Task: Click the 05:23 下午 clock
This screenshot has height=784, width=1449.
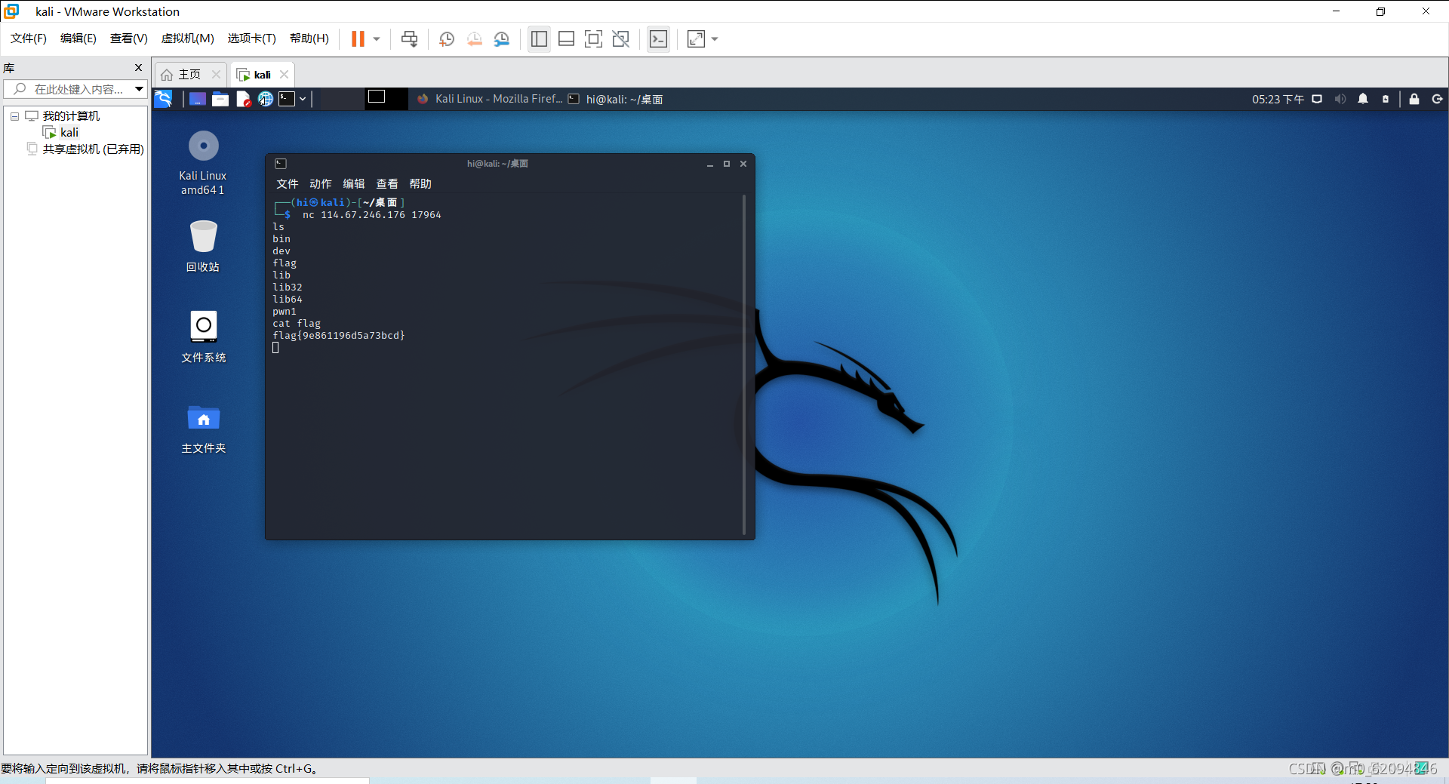Action: pyautogui.click(x=1278, y=99)
